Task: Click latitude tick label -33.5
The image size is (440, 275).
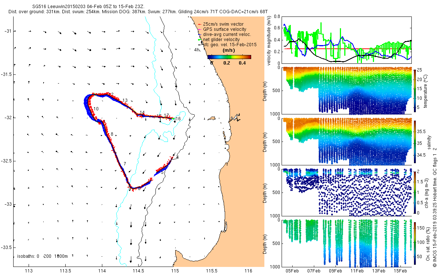Action: pyautogui.click(x=7, y=247)
